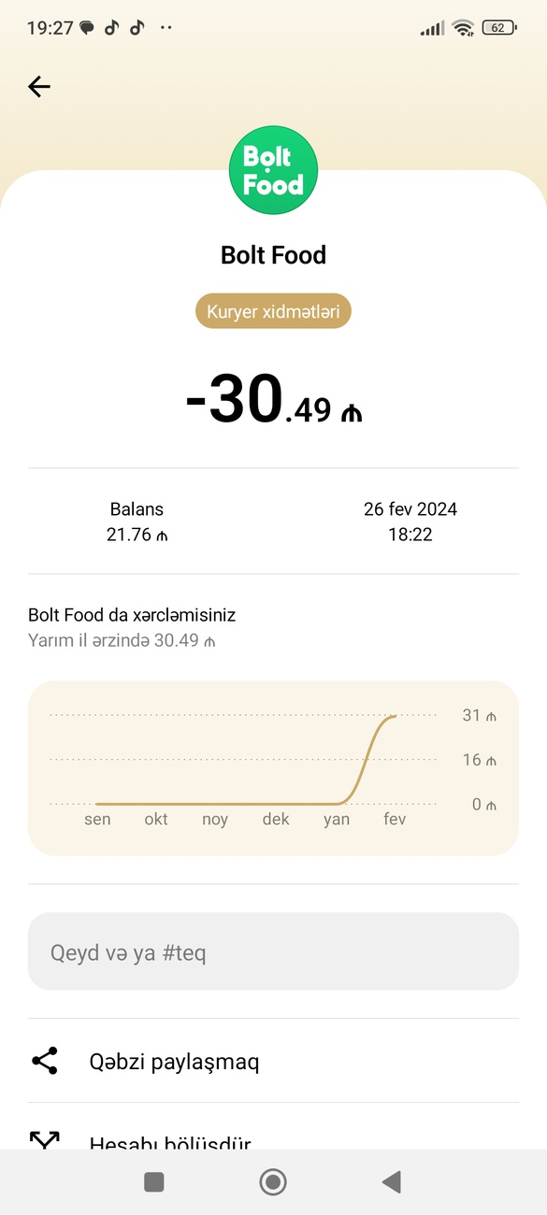Tap the Wi-Fi status icon
547x1215 pixels.
(463, 28)
